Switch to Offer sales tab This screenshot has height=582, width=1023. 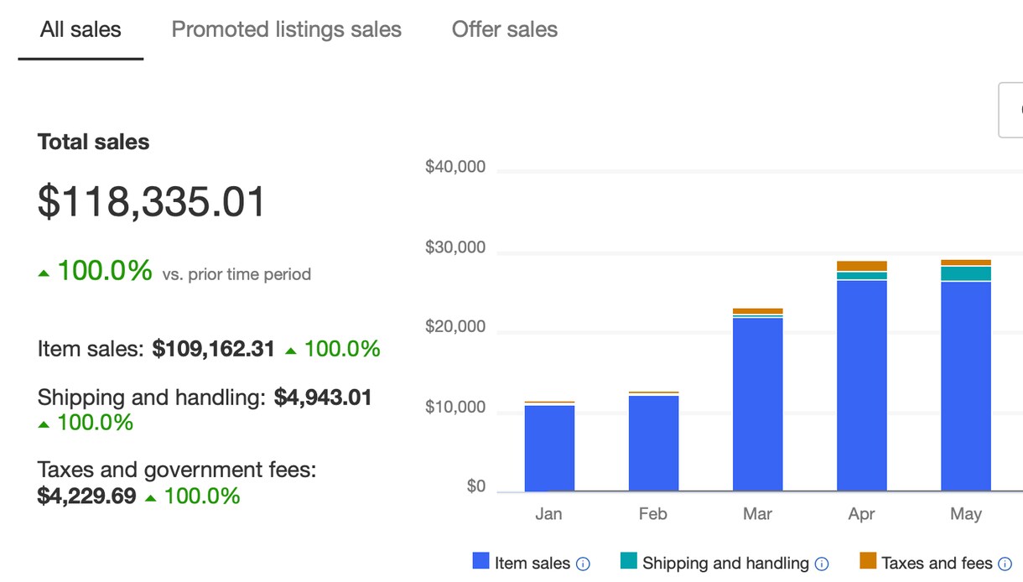click(x=504, y=30)
